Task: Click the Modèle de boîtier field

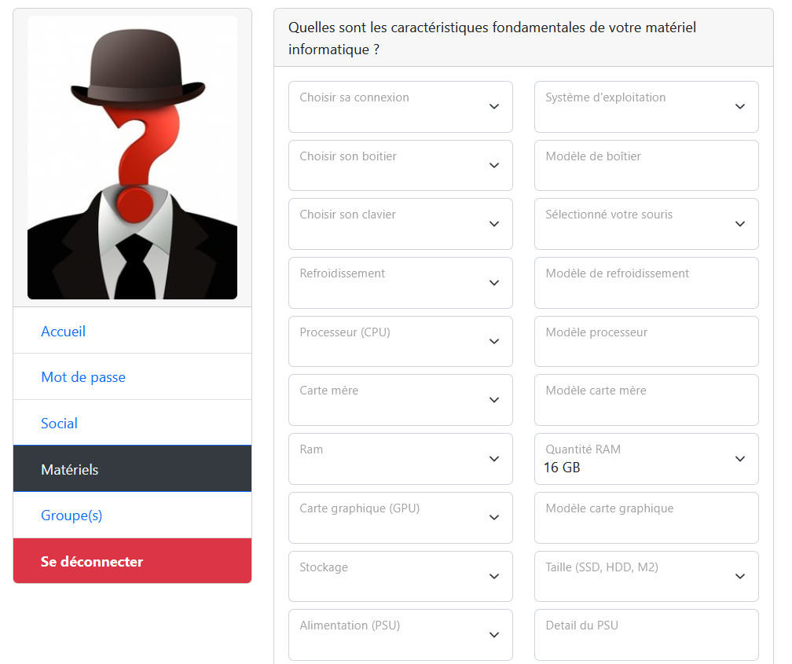Action: pyautogui.click(x=646, y=166)
